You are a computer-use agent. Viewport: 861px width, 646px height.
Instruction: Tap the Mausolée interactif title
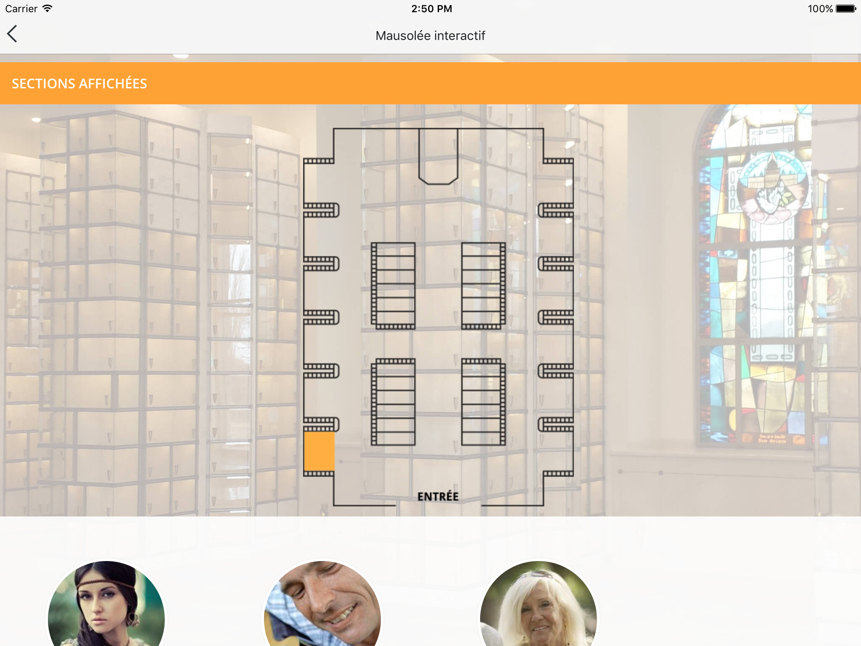coord(430,36)
